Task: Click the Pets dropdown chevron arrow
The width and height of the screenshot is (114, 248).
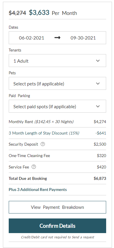Action: click(98, 84)
